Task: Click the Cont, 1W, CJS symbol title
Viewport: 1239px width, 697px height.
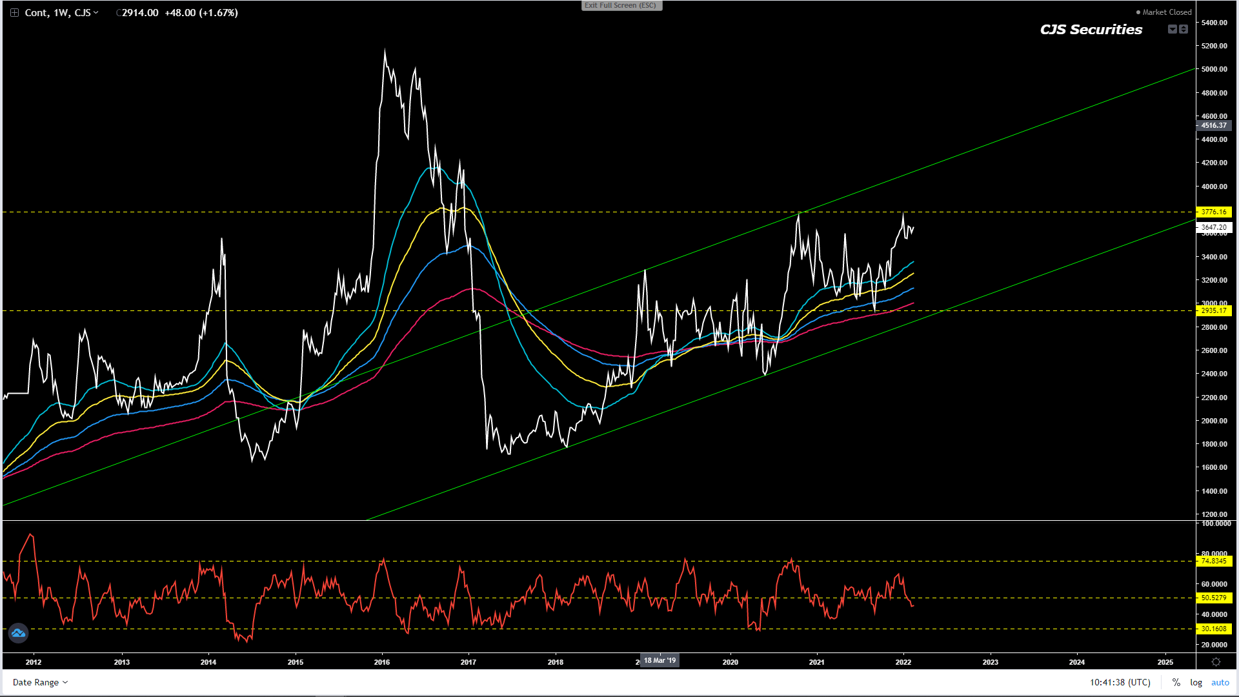Action: (x=57, y=12)
